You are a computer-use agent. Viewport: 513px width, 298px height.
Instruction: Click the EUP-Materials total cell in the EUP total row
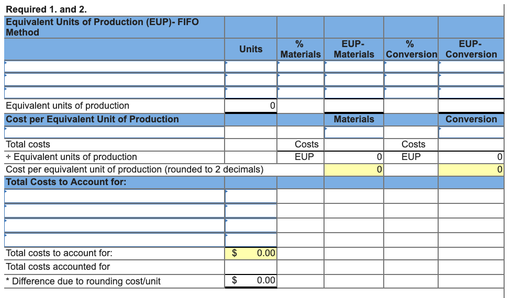pyautogui.click(x=354, y=106)
